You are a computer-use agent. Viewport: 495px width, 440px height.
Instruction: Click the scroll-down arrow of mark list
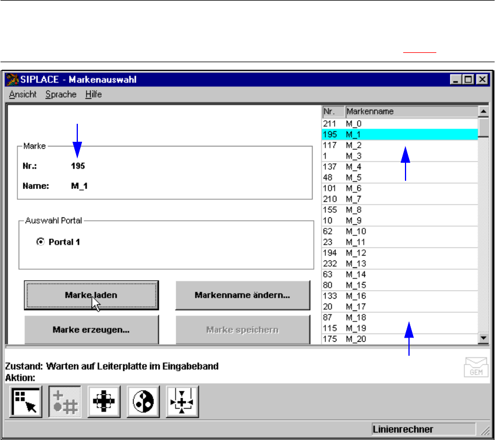482,338
